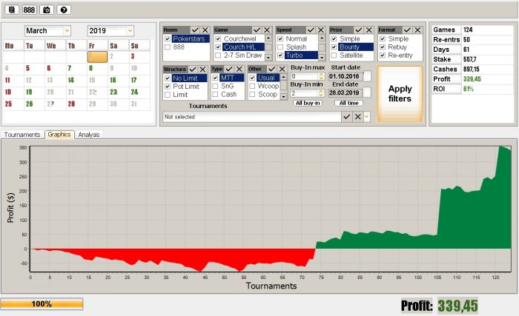Image resolution: width=519 pixels, height=316 pixels.
Task: Clear Tournaments selection with X
Action: [x=358, y=117]
